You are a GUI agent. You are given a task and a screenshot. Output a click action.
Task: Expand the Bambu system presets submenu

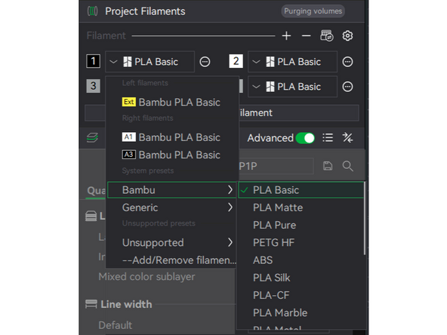pos(172,189)
